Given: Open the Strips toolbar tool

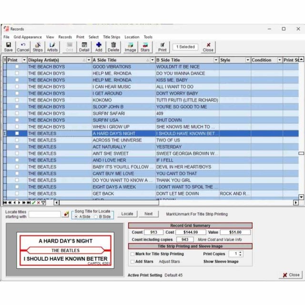Looking at the screenshot, I should coord(38,47).
